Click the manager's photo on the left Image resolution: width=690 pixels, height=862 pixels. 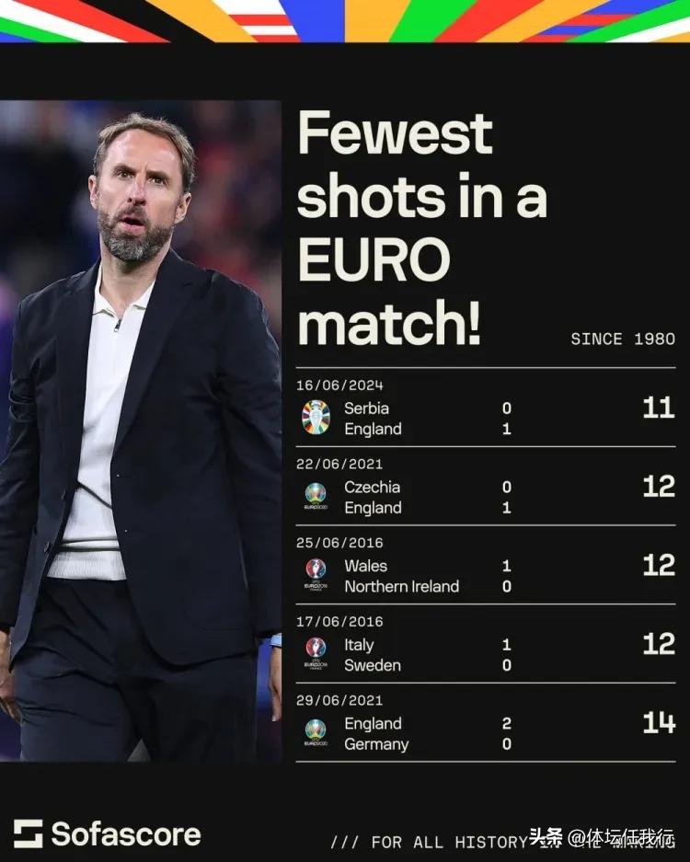pos(140,431)
